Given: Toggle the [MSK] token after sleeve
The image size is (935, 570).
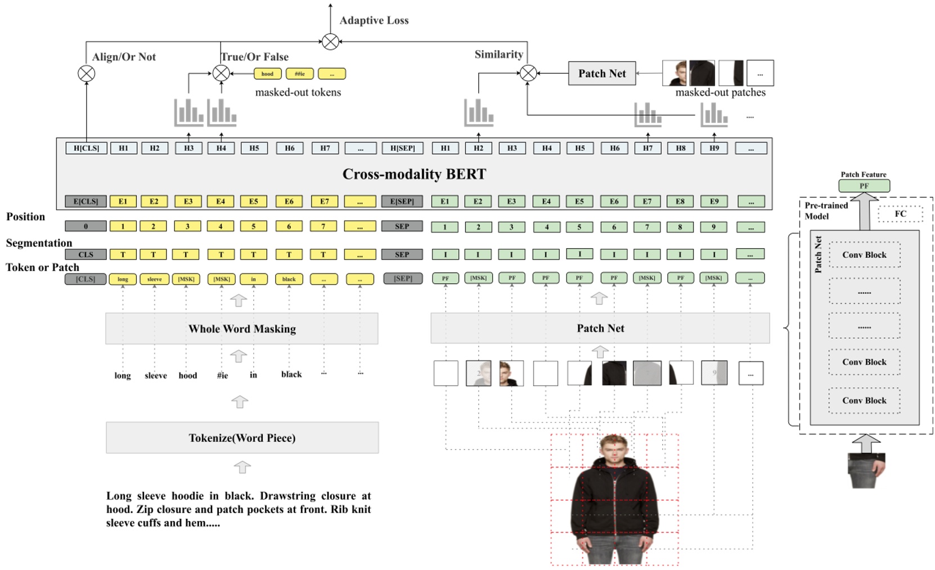Looking at the screenshot, I should click(187, 279).
